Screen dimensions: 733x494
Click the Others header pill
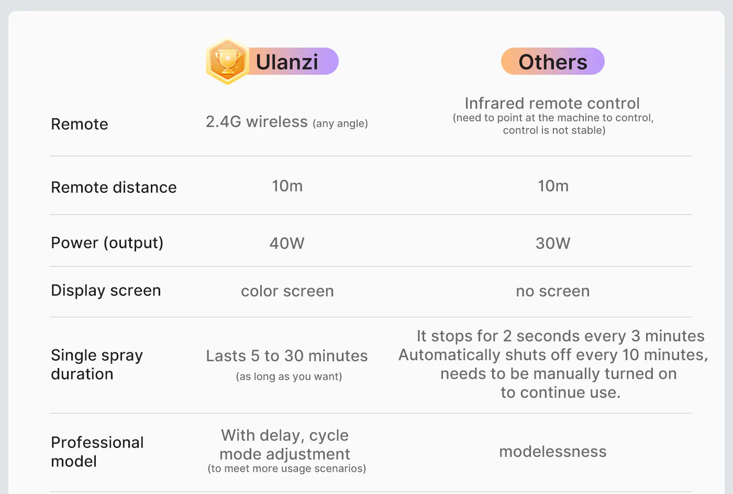pyautogui.click(x=552, y=62)
